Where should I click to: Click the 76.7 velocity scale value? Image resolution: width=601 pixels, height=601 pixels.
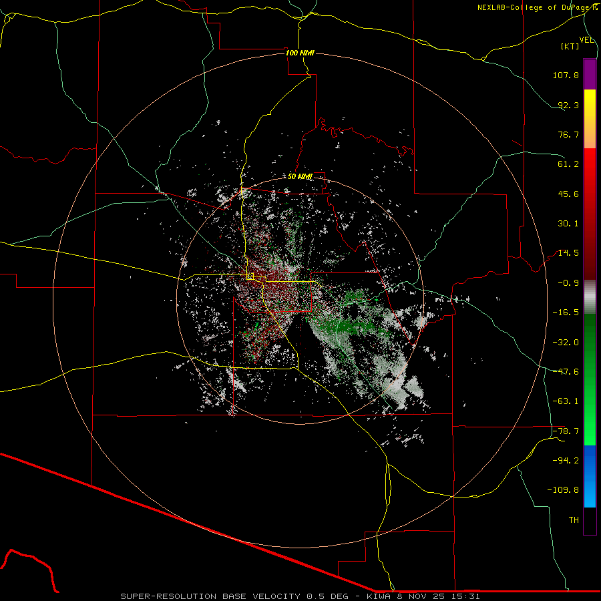point(568,134)
